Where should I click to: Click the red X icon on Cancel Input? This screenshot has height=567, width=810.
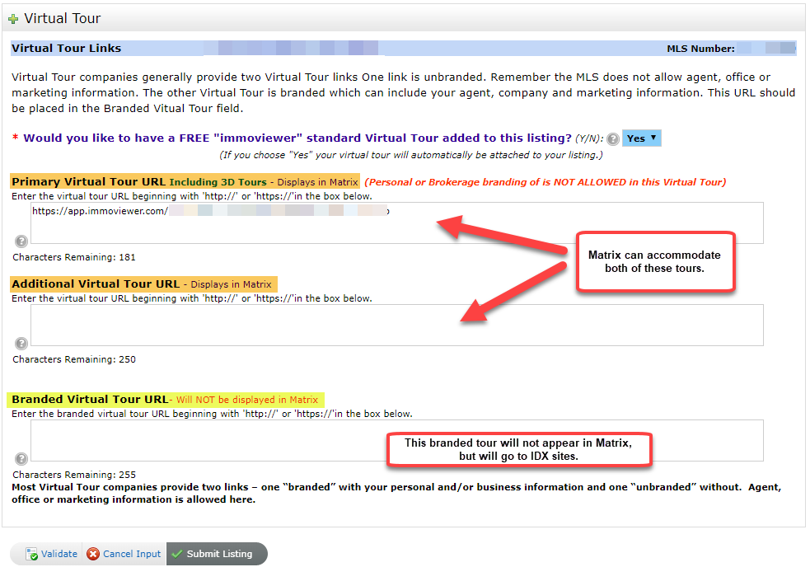tap(93, 554)
